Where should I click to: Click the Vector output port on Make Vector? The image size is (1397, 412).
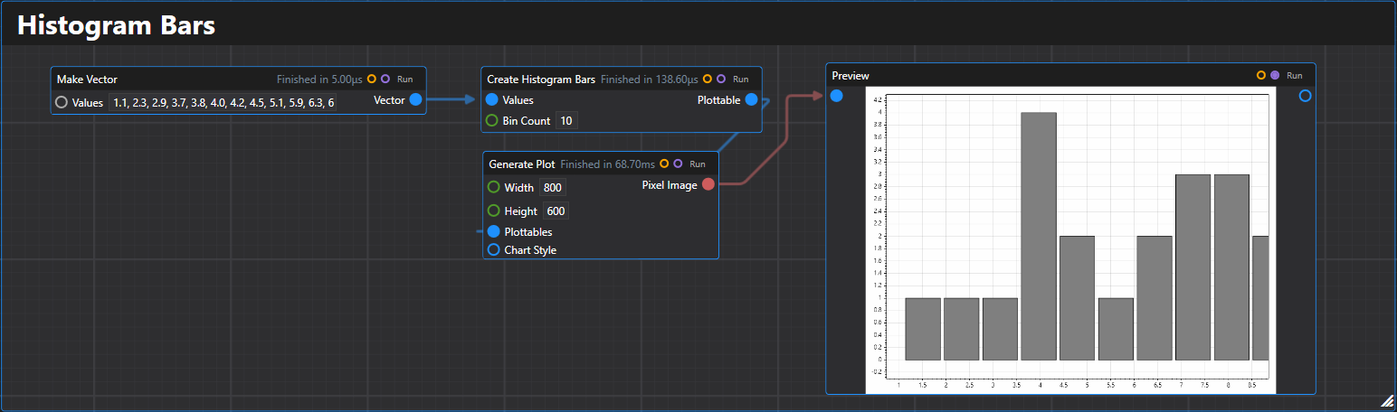[x=415, y=100]
